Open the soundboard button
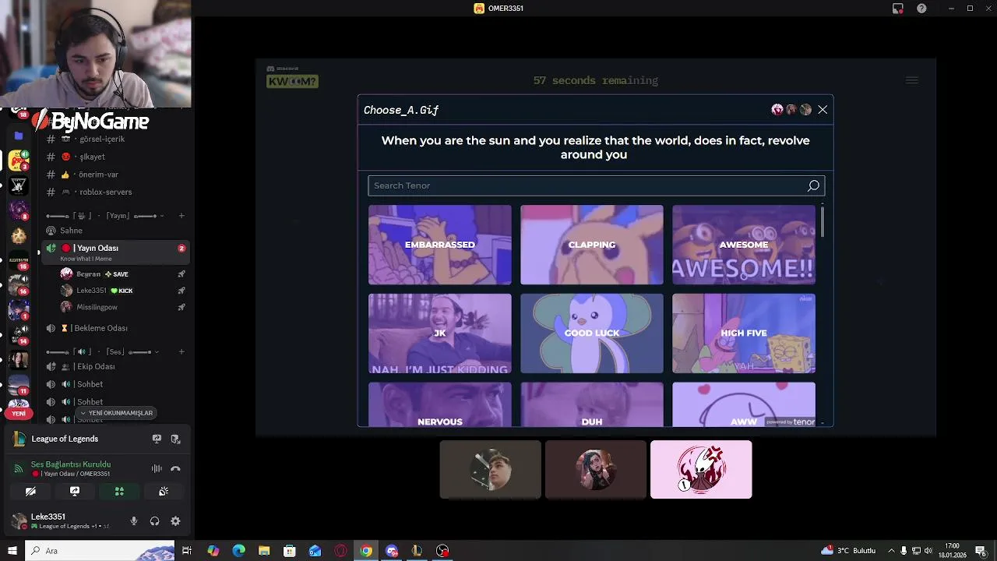This screenshot has height=561, width=997. (x=164, y=492)
